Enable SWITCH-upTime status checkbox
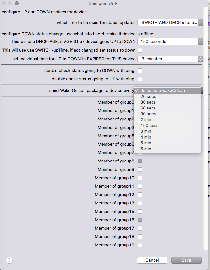The height and width of the screenshot is (270, 210). [x=140, y=50]
